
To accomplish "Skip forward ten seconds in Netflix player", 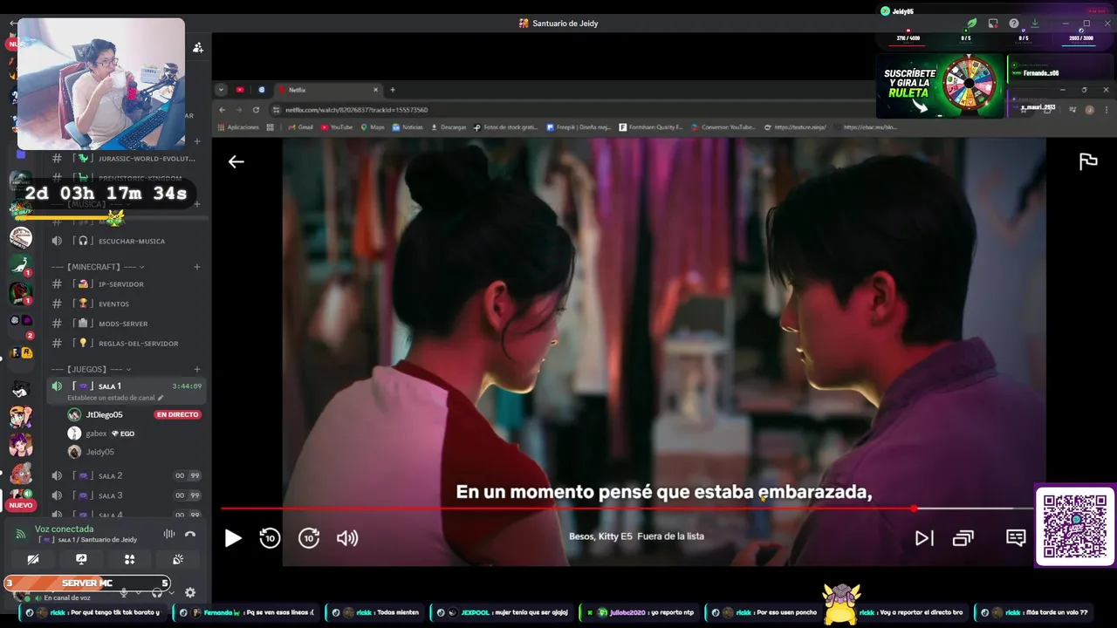I will coord(309,538).
